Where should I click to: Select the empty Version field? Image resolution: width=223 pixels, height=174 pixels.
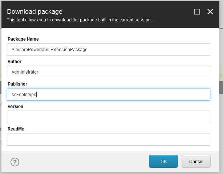click(x=109, y=117)
